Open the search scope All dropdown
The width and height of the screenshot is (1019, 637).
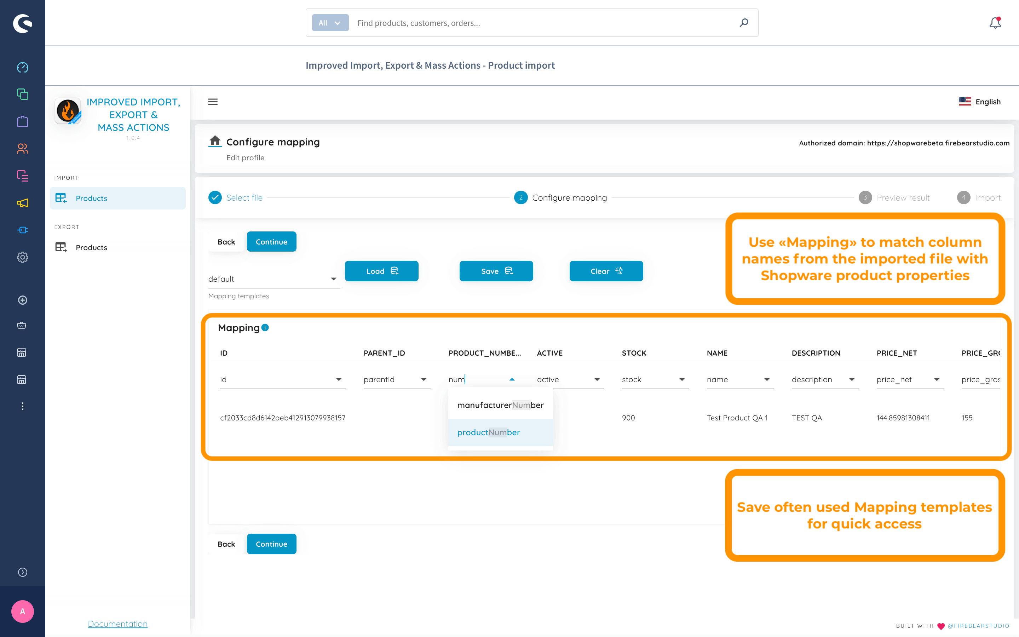330,23
